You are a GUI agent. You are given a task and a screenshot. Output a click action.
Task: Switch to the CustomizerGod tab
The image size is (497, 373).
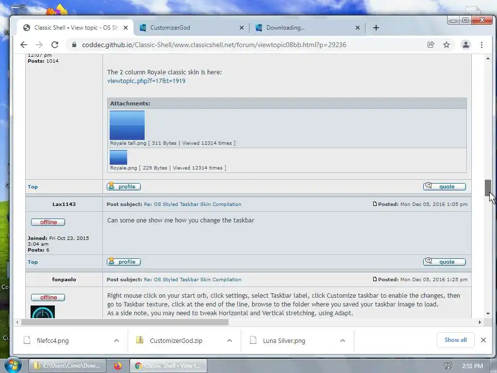[x=191, y=28]
